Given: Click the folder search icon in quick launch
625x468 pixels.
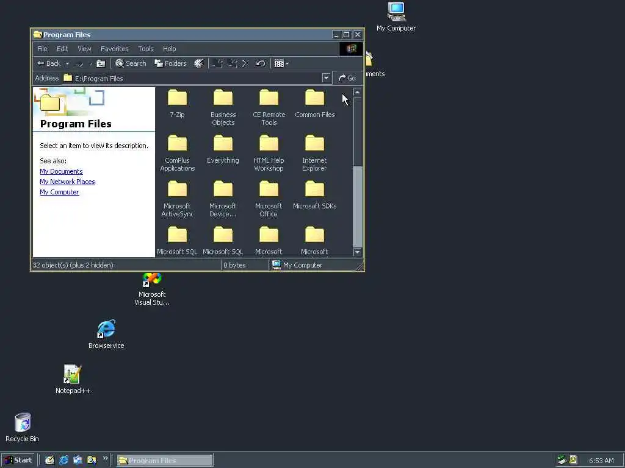Looking at the screenshot, I should pyautogui.click(x=92, y=461).
